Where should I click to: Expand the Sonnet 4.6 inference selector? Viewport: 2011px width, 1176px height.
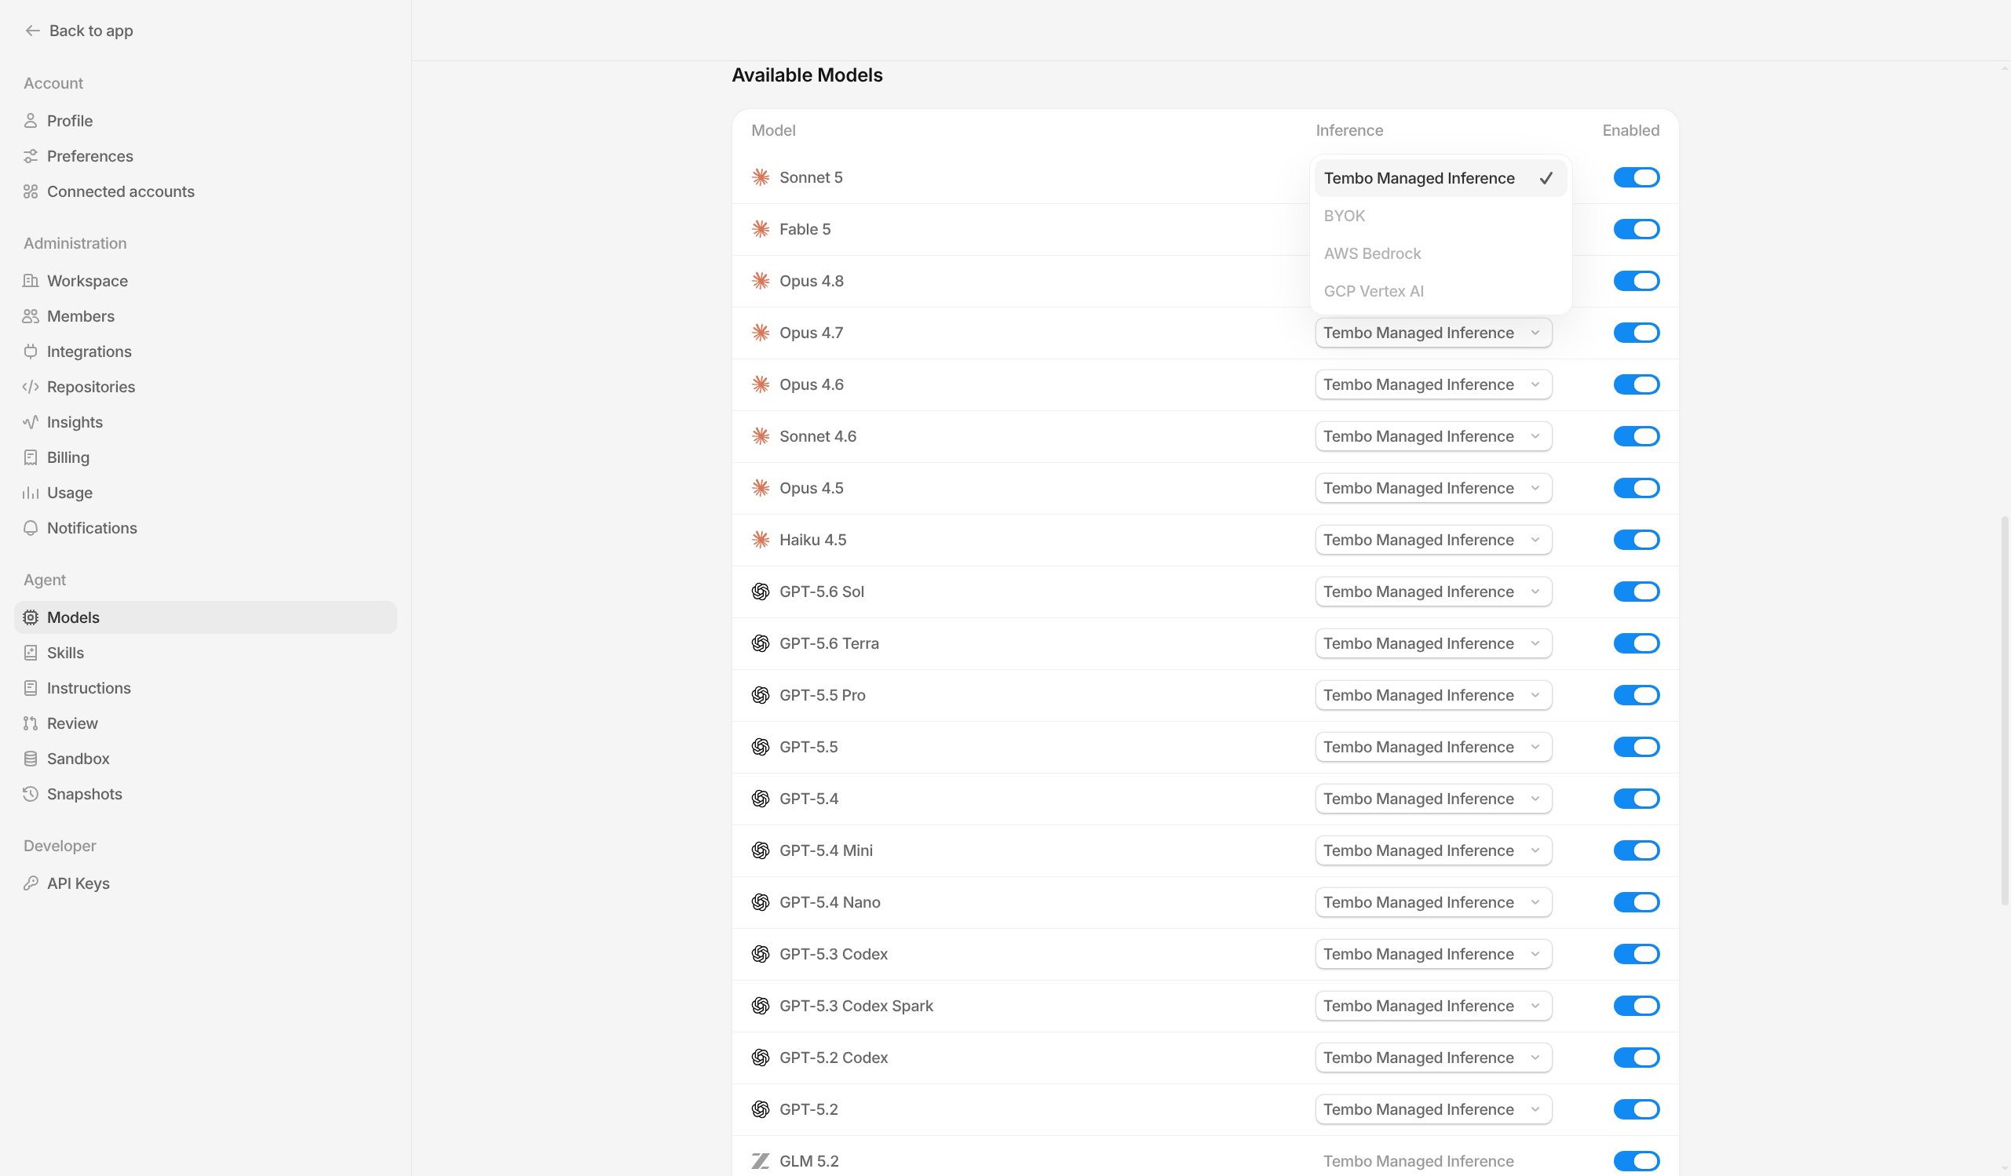tap(1433, 436)
